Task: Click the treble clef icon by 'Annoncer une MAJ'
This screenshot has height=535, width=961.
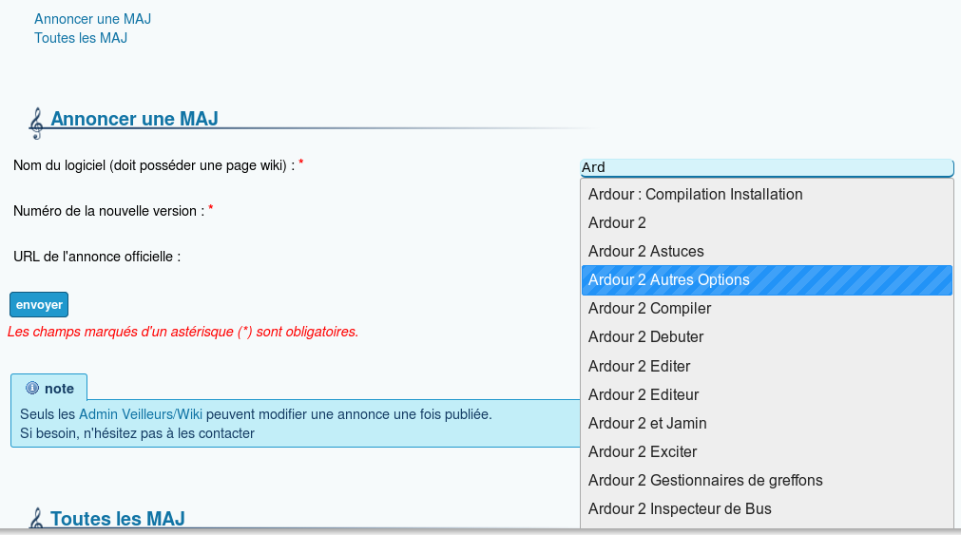Action: [36, 124]
